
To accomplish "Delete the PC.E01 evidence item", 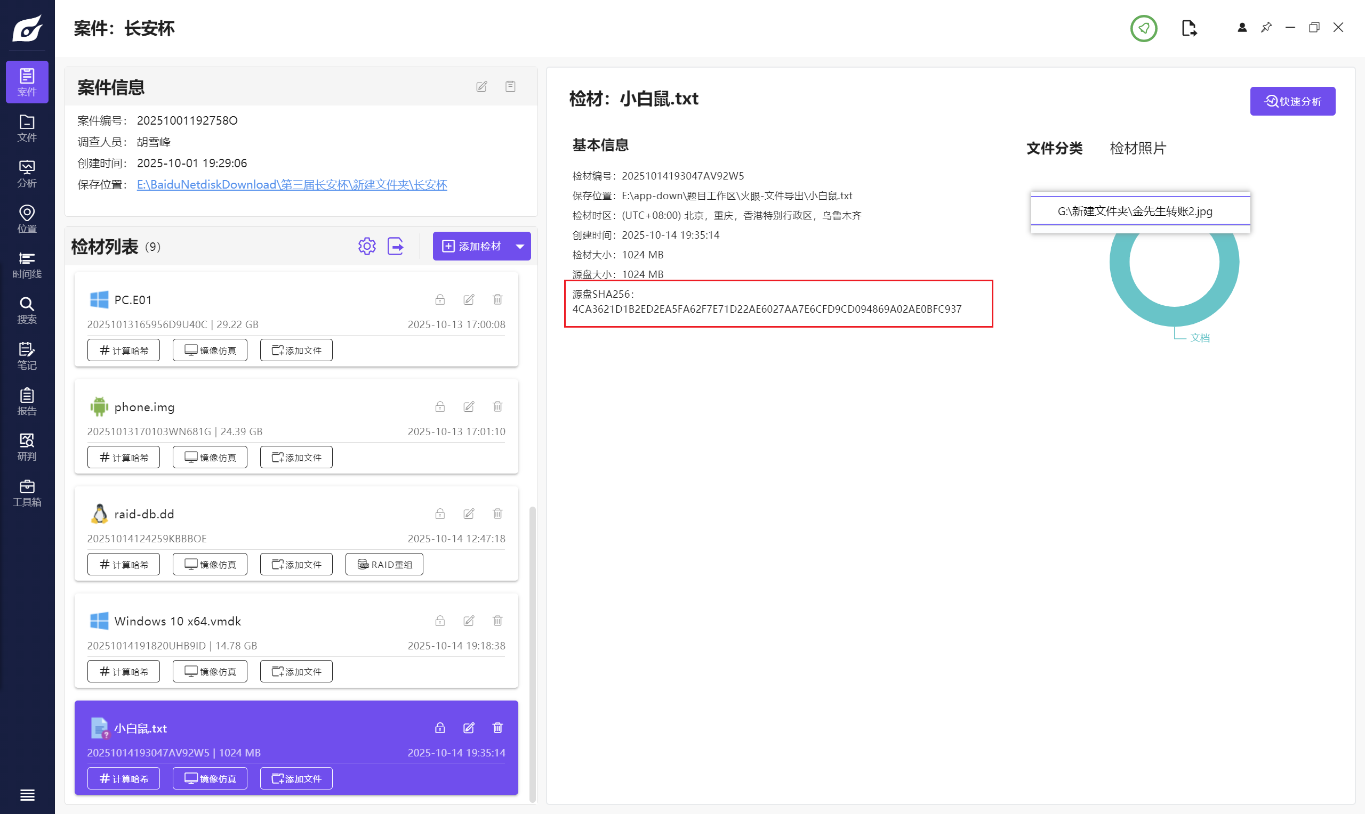I will coord(497,299).
